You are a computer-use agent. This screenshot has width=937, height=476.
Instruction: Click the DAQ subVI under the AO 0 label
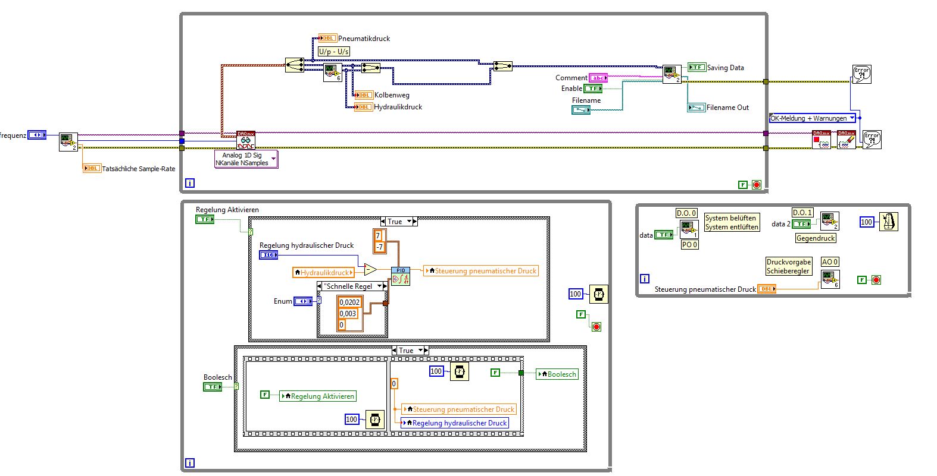830,279
